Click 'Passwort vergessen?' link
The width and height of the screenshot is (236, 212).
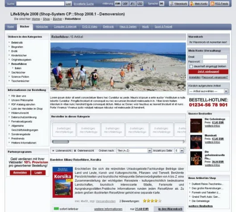(x=215, y=77)
